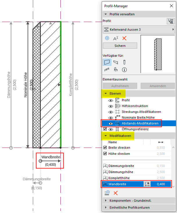Select the Kompletthöhe modifier row

click(x=137, y=178)
